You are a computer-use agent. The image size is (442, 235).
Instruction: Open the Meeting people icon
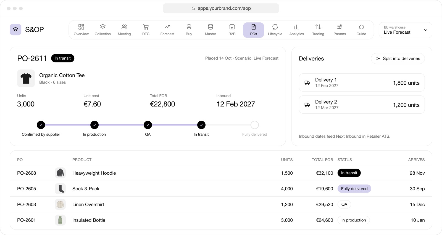(x=124, y=27)
